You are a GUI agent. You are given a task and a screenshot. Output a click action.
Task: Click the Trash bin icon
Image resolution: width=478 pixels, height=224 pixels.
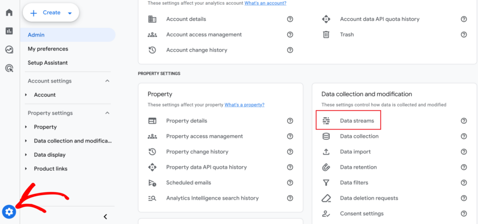[x=326, y=35]
